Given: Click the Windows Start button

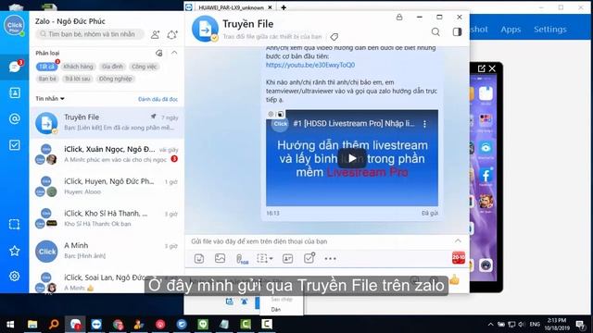Looking at the screenshot, I should (x=10, y=325).
